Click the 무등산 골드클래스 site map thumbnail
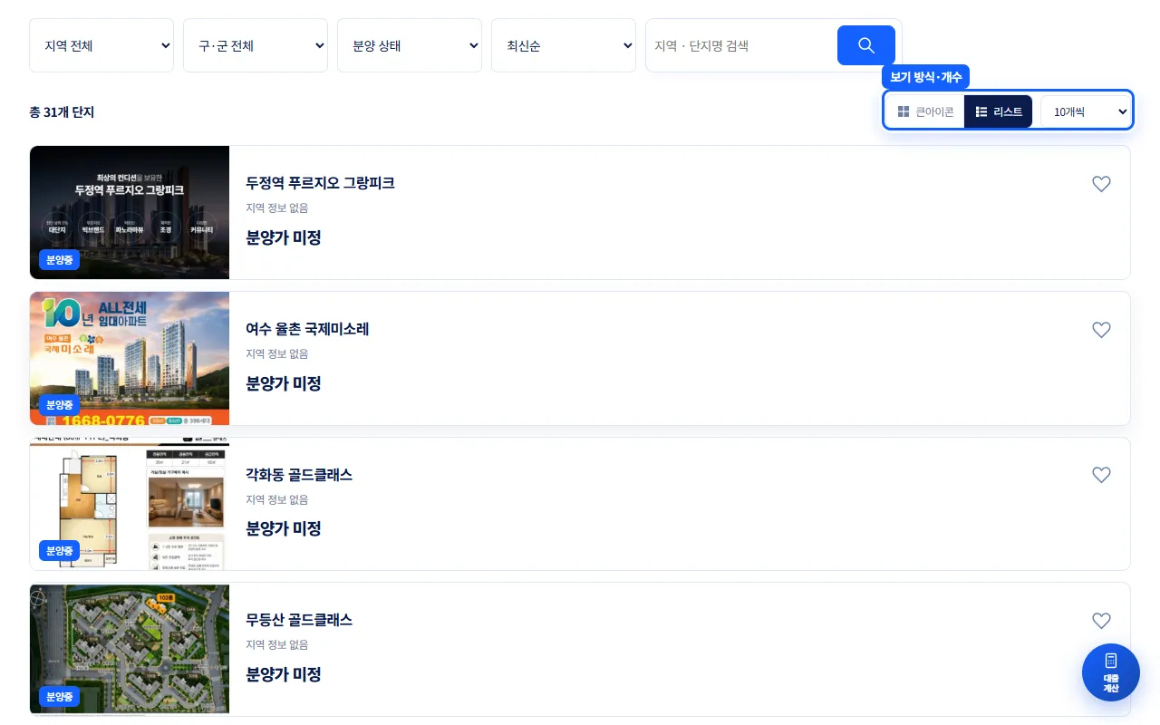 pos(130,649)
